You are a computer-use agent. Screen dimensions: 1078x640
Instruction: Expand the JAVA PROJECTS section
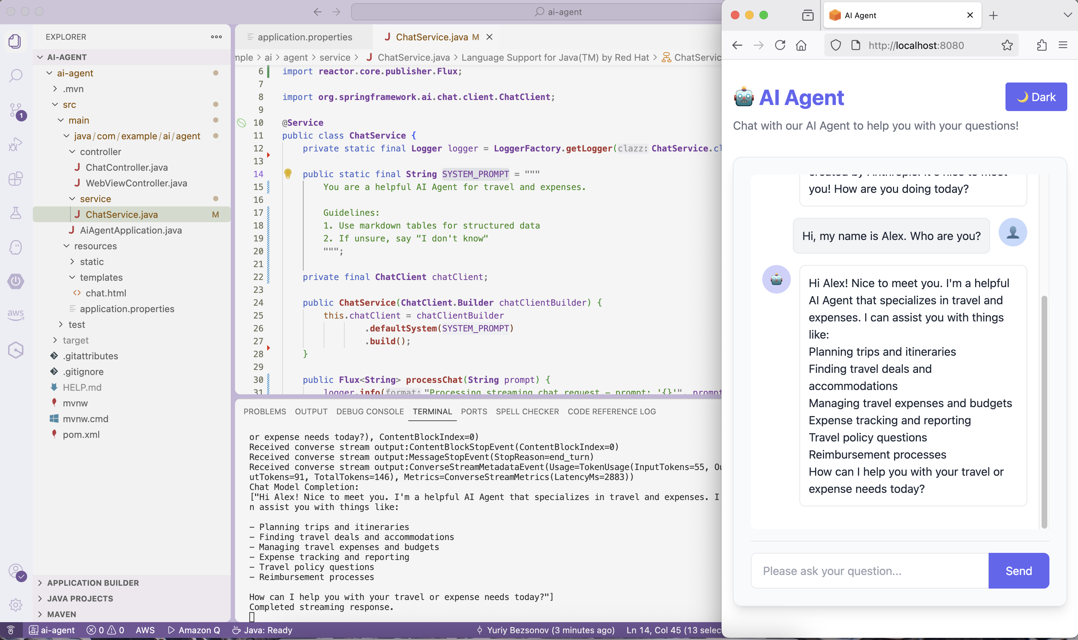click(x=80, y=598)
